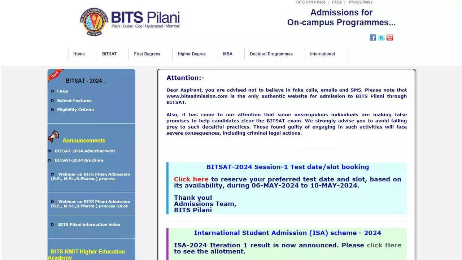Click the BITSAT - 2024... sidebar heading

click(x=86, y=81)
